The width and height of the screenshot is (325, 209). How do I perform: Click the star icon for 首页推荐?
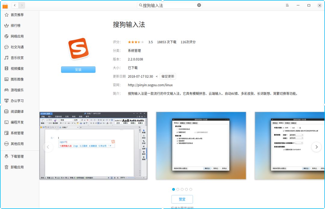coord(6,15)
